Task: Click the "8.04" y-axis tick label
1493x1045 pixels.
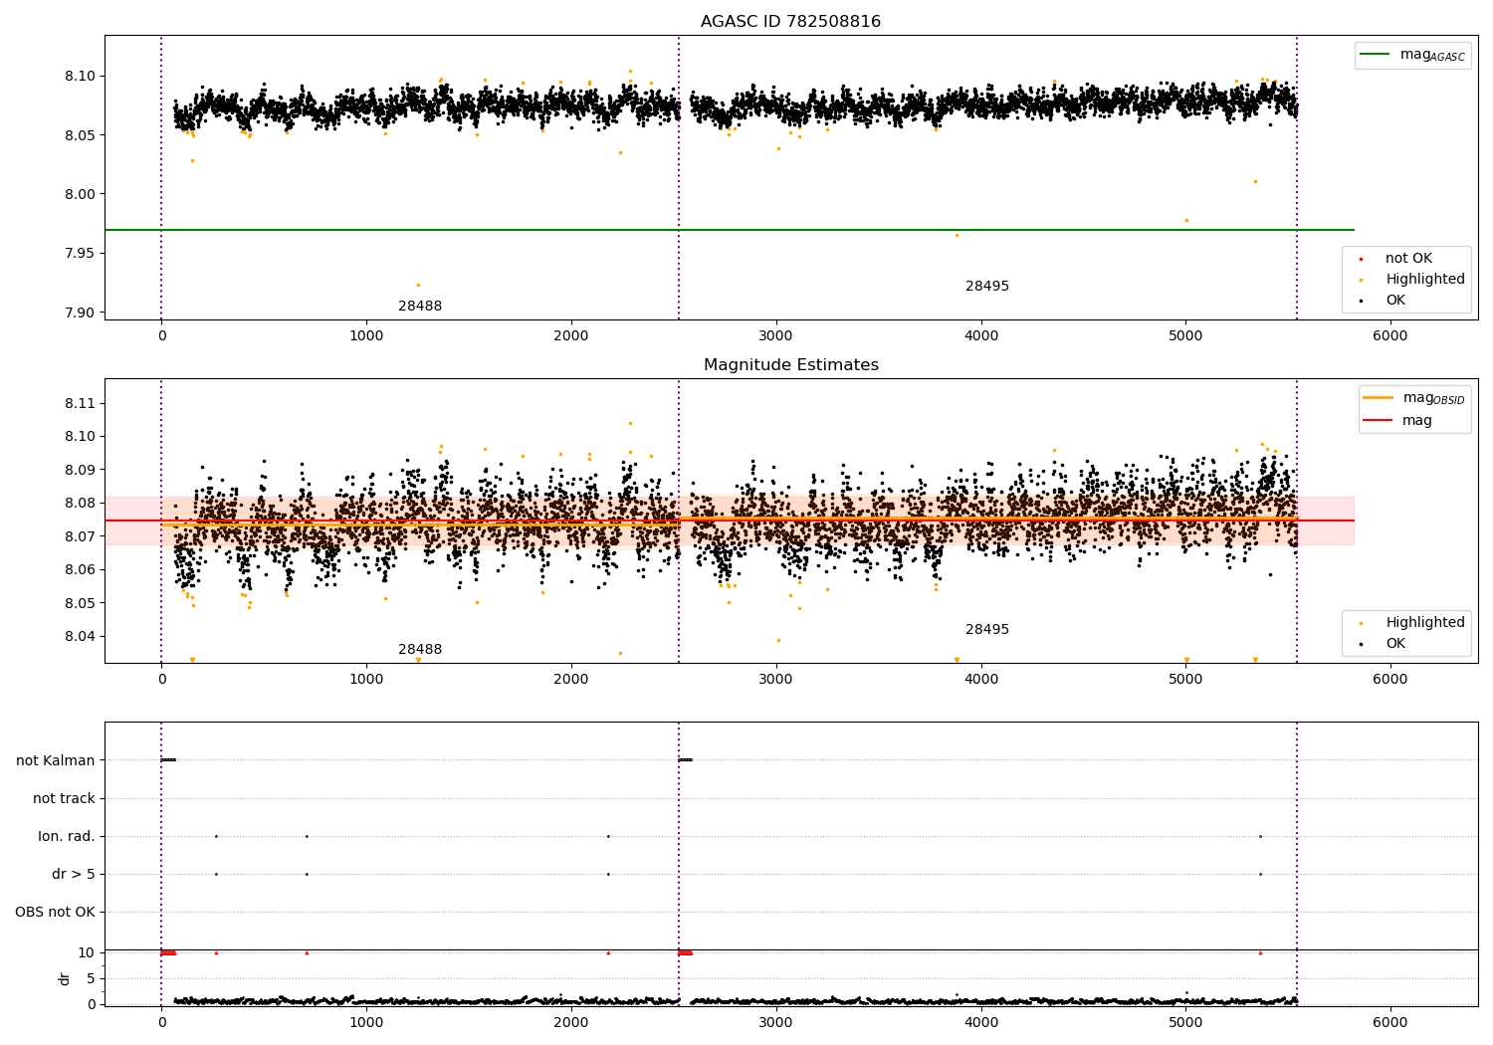Action: (x=81, y=637)
